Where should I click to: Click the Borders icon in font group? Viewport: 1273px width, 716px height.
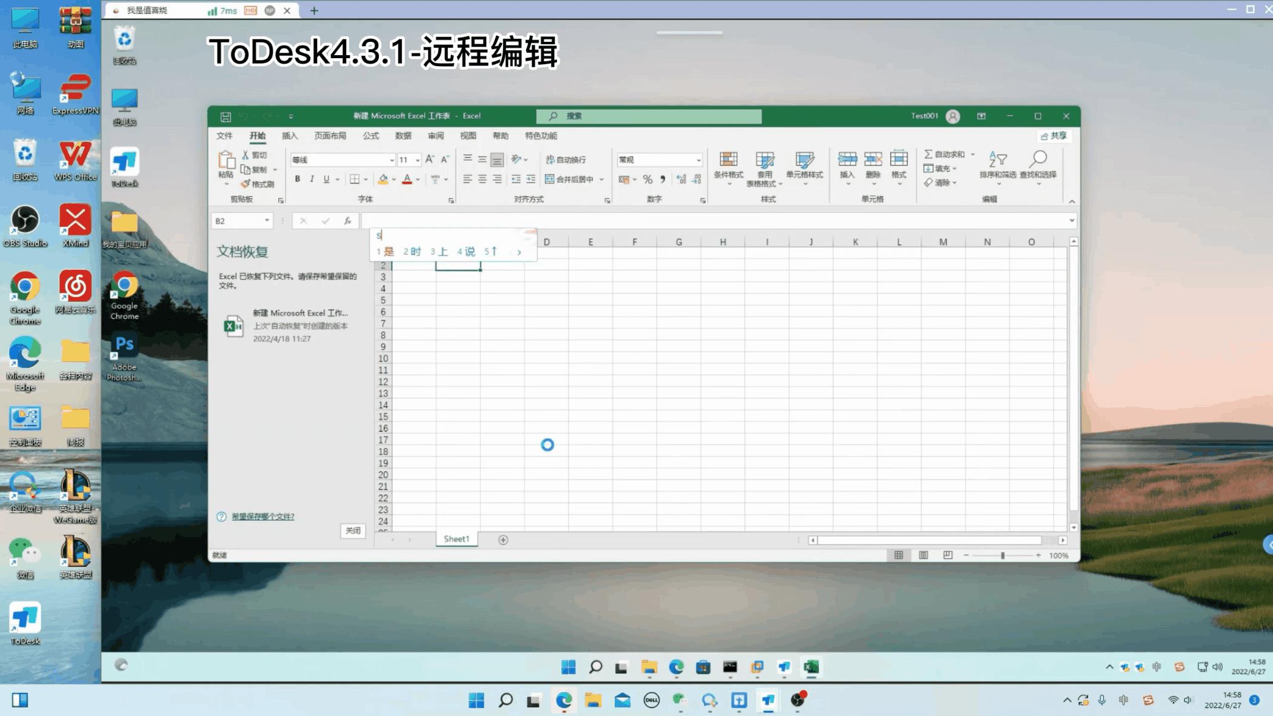(x=355, y=179)
